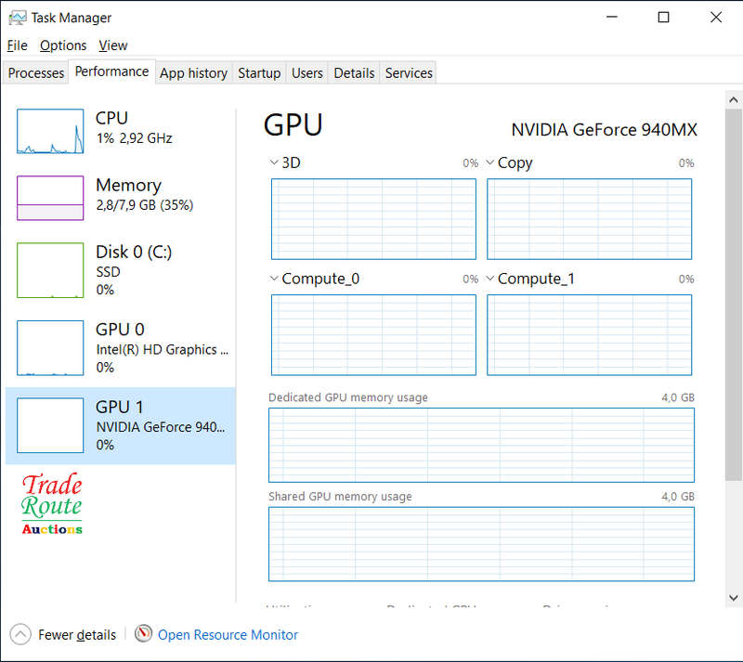Click the Dedicated GPU memory usage graph
Image resolution: width=743 pixels, height=662 pixels.
[481, 445]
